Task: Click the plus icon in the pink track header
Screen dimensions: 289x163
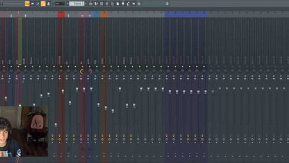Action: point(82,16)
